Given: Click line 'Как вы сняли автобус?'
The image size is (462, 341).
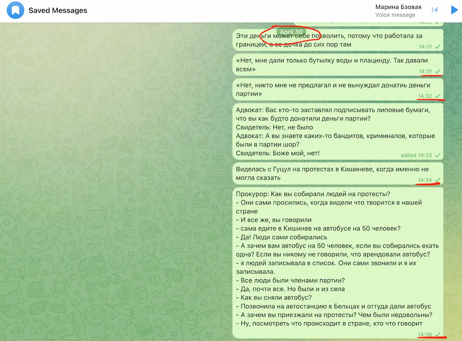Looking at the screenshot, I should 274,298.
